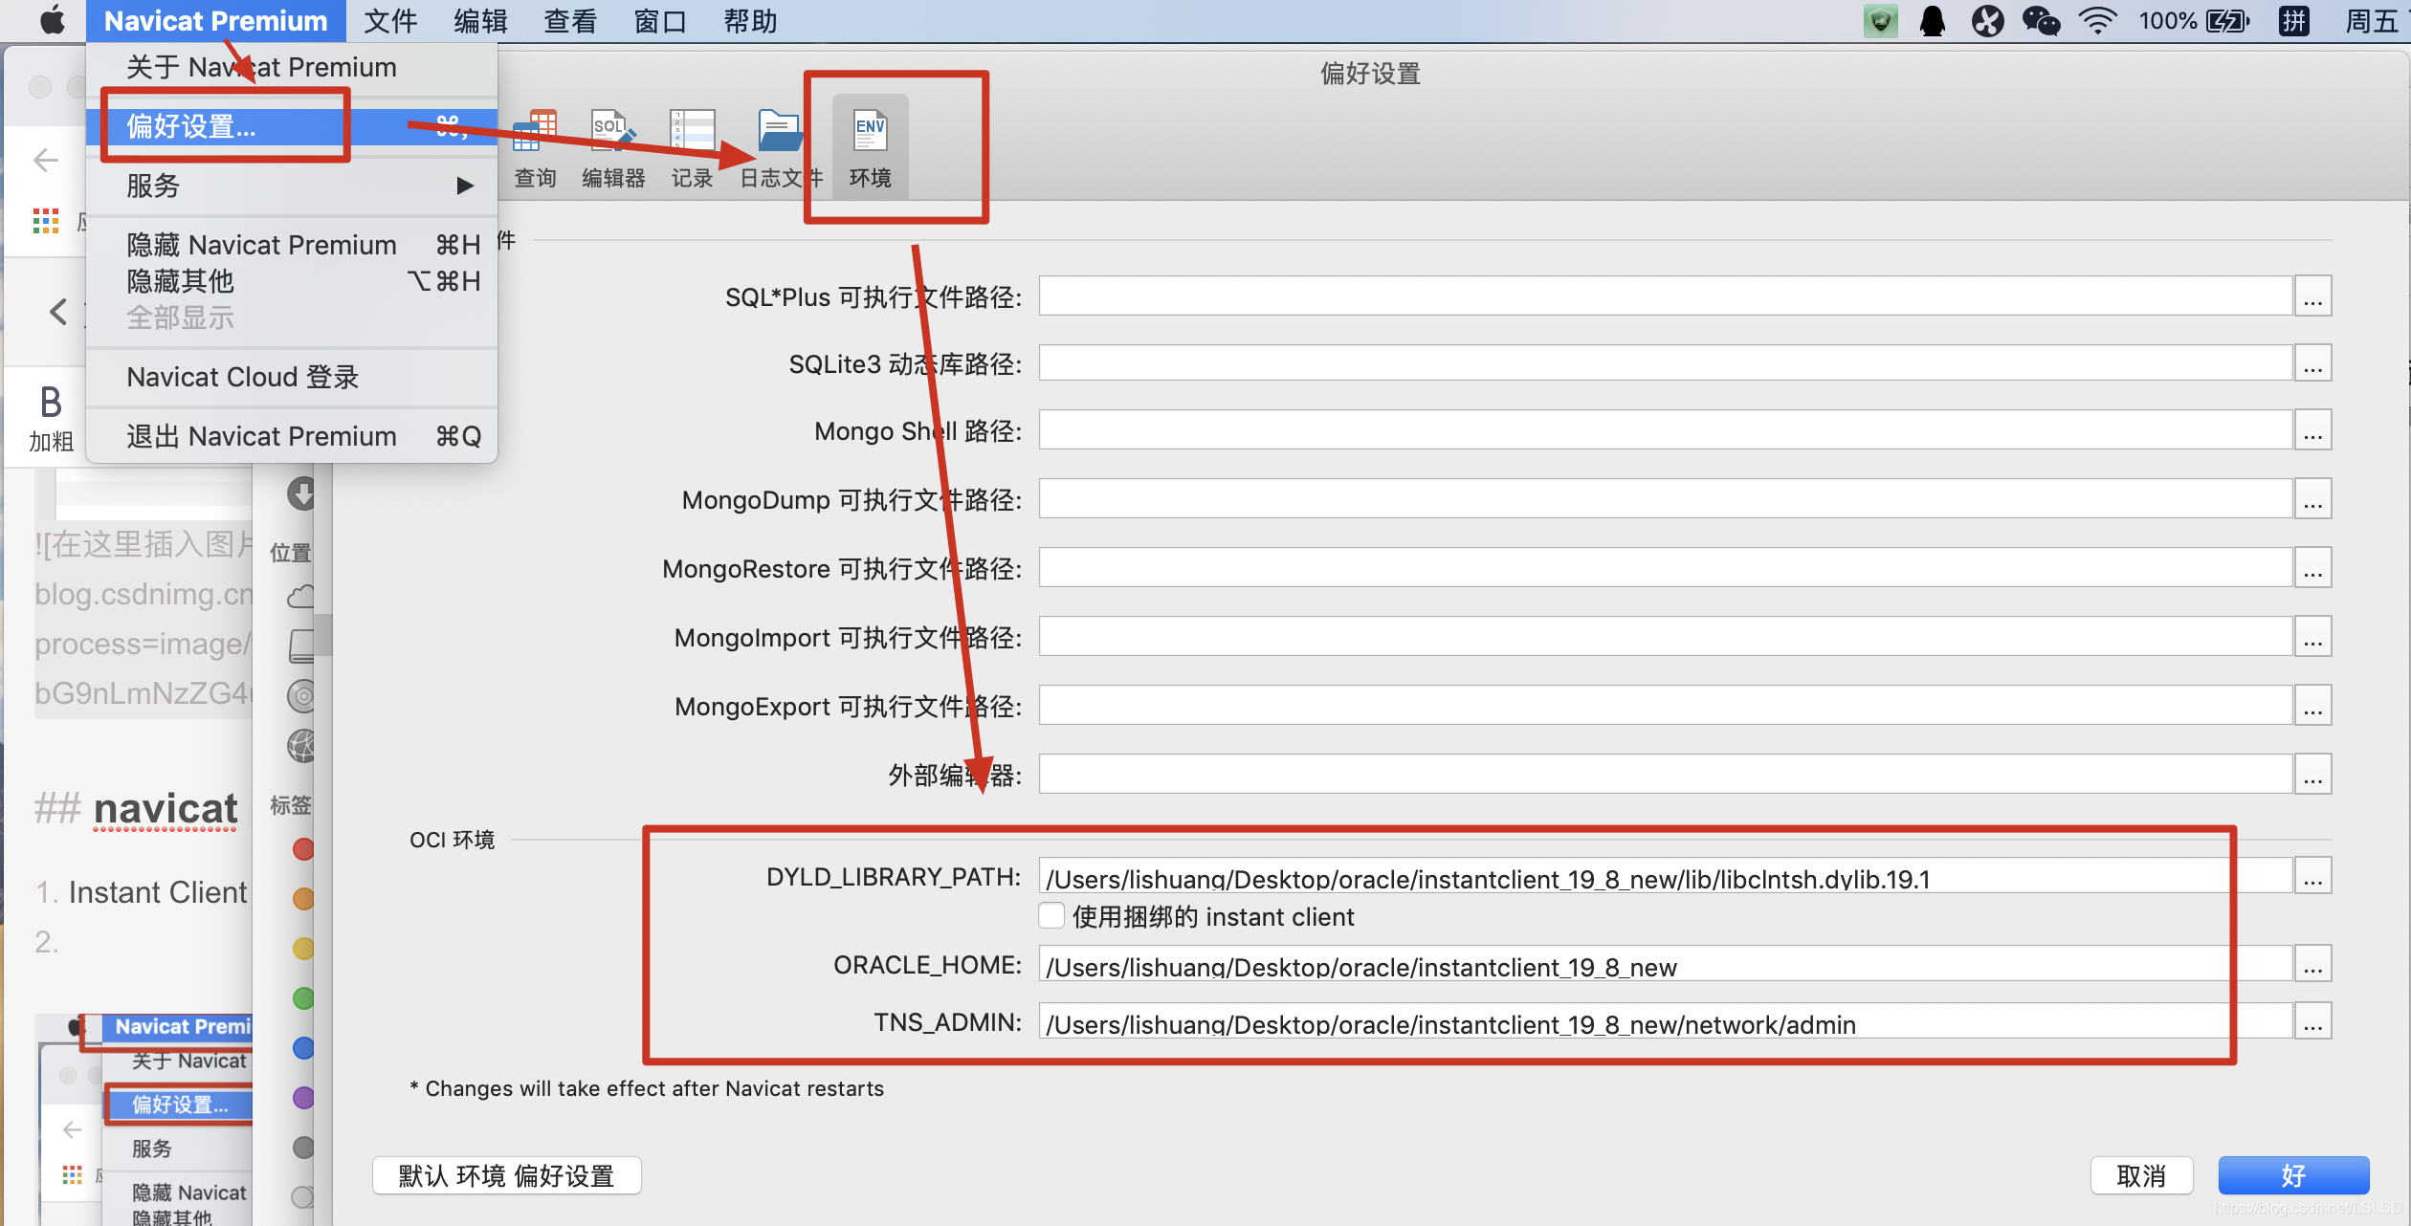The height and width of the screenshot is (1226, 2411).
Task: Click the 默认 环境 偏好设置 reset button
Action: point(506,1175)
